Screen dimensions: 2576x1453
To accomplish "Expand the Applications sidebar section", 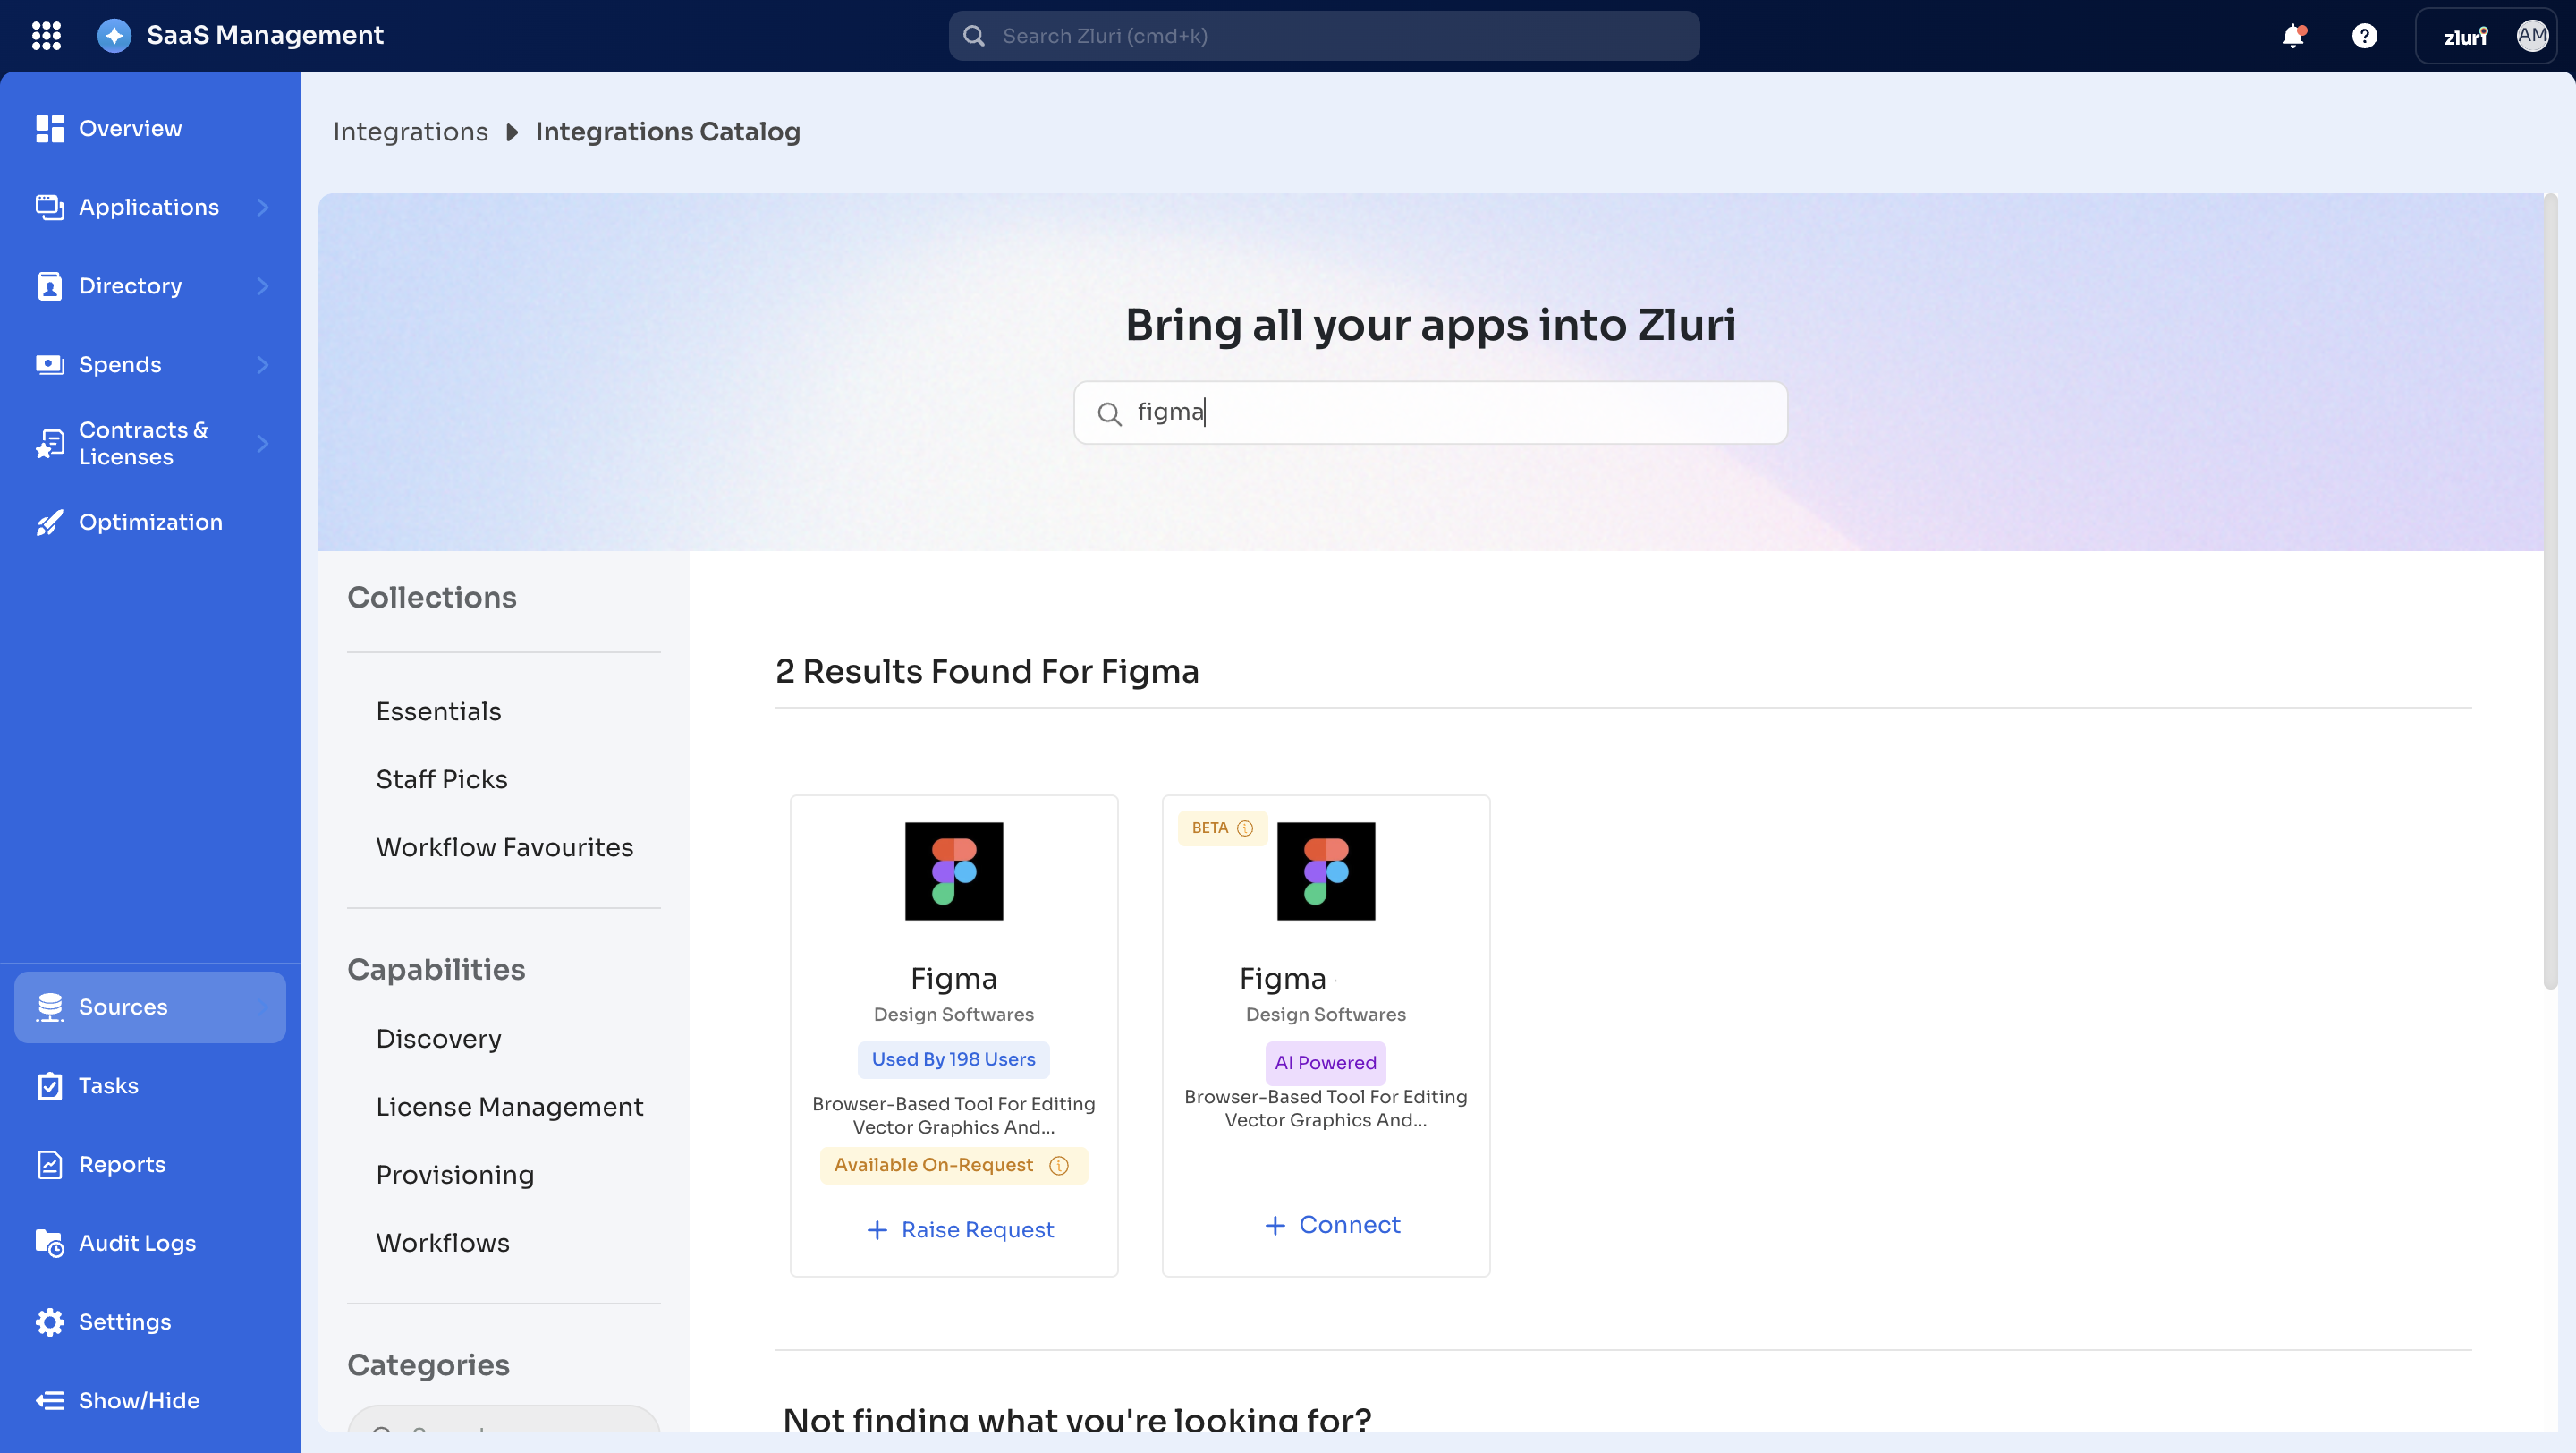I will click(263, 207).
